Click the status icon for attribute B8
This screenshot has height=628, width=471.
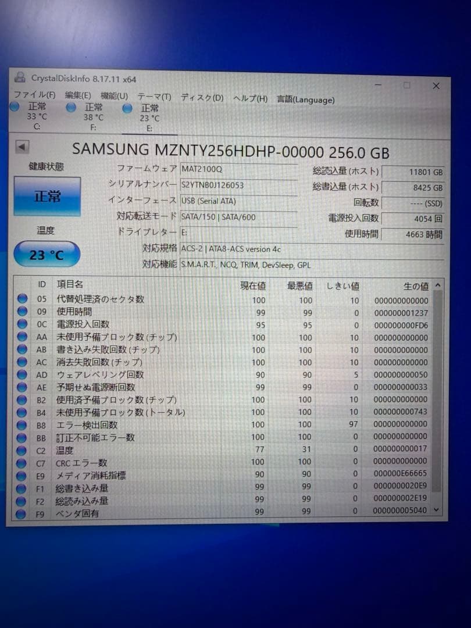point(22,425)
